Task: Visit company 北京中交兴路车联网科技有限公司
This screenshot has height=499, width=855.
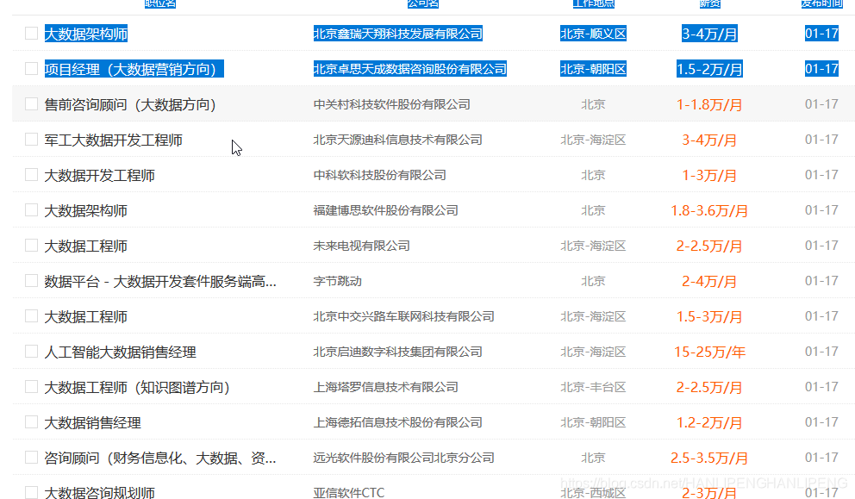Action: (404, 316)
